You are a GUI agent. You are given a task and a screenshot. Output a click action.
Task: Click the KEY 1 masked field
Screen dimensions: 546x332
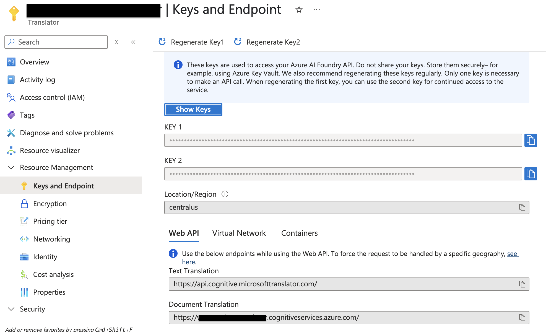coord(343,140)
